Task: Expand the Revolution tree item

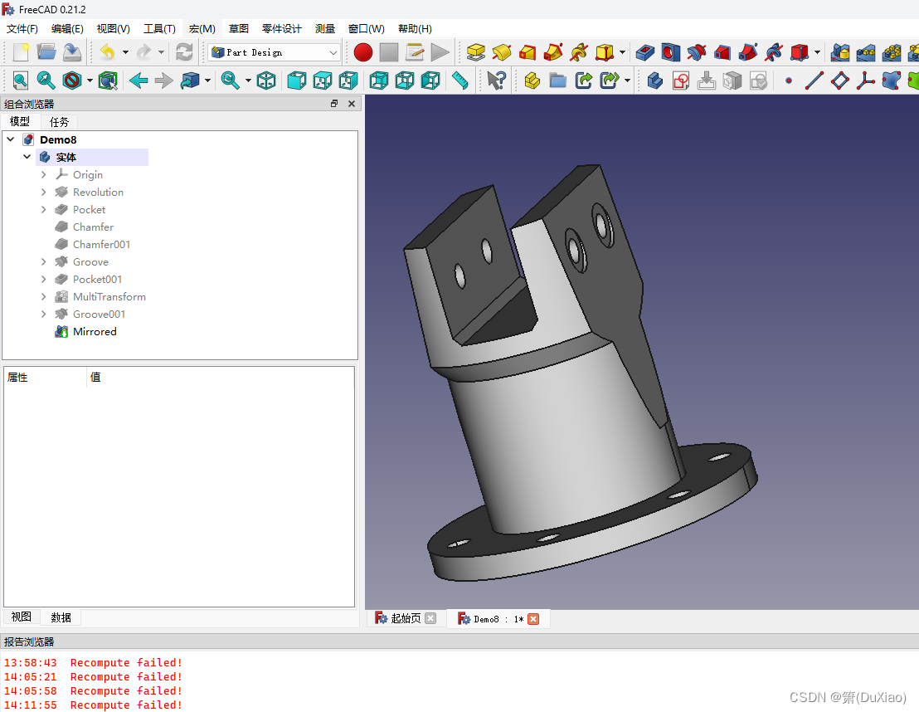Action: pos(43,192)
